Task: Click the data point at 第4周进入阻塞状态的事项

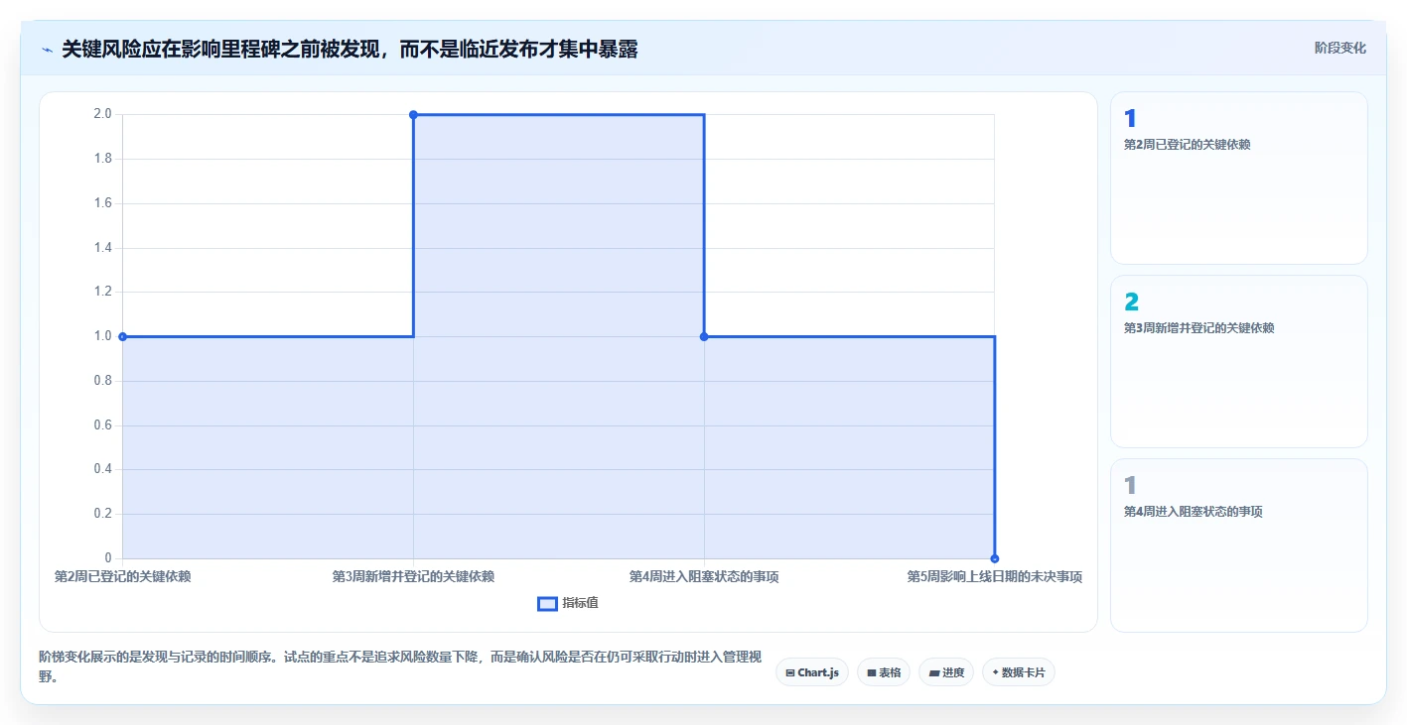Action: [x=704, y=336]
